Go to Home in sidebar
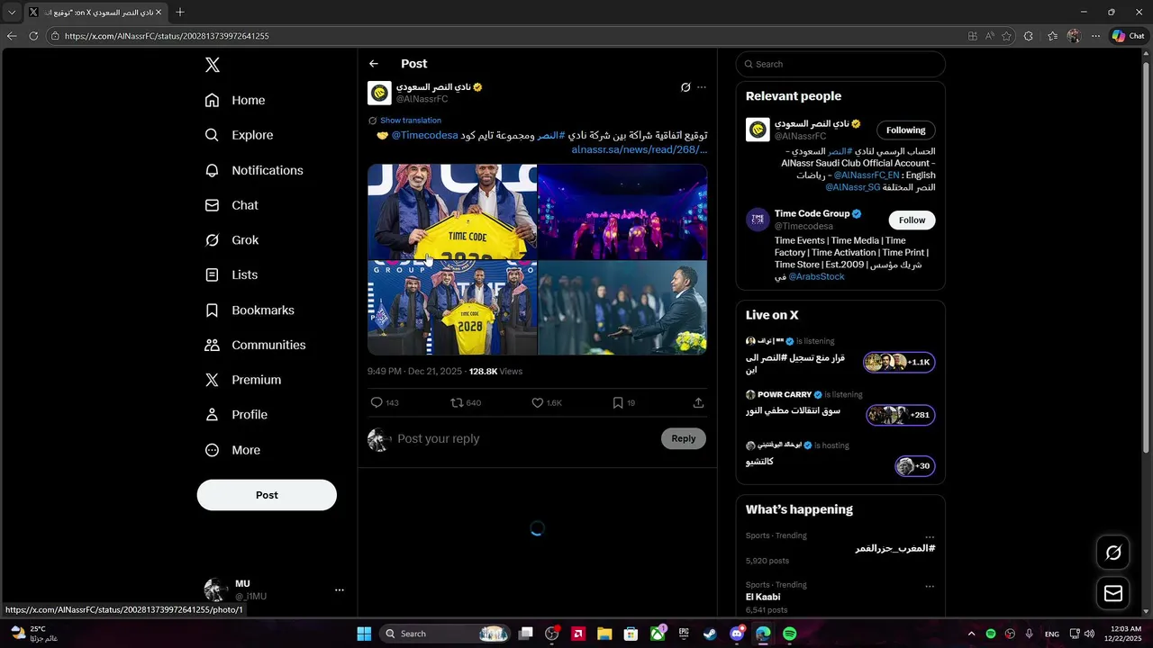The image size is (1153, 648). [x=235, y=100]
